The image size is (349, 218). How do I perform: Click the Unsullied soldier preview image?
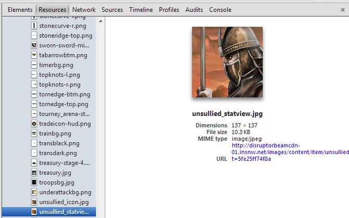pos(227,62)
